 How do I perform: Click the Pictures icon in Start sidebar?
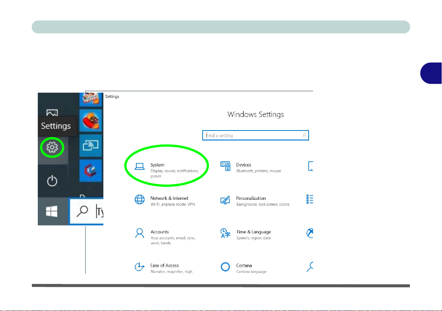pyautogui.click(x=52, y=113)
